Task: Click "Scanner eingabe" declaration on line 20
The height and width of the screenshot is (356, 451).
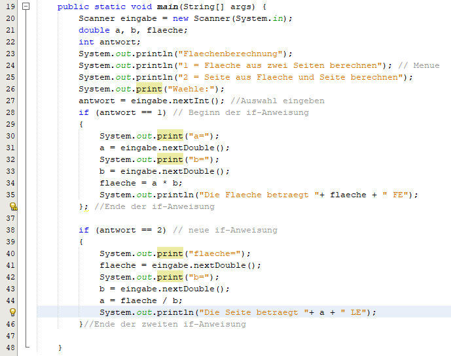Action: click(x=118, y=18)
